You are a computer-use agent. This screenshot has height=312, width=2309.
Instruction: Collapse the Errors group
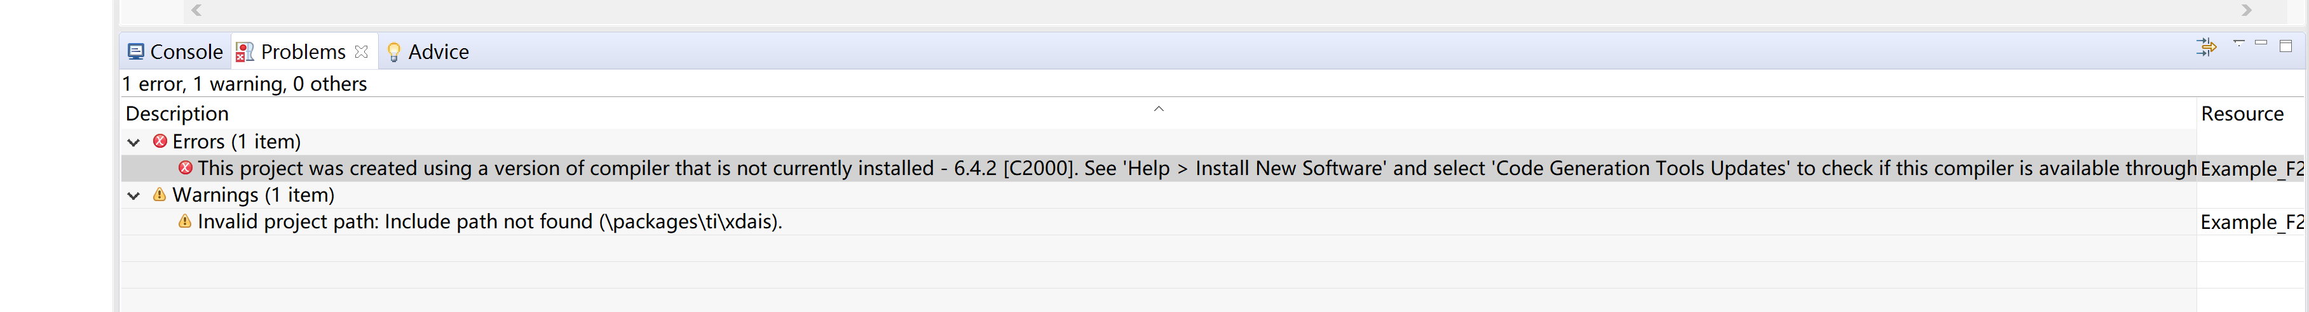(x=135, y=142)
